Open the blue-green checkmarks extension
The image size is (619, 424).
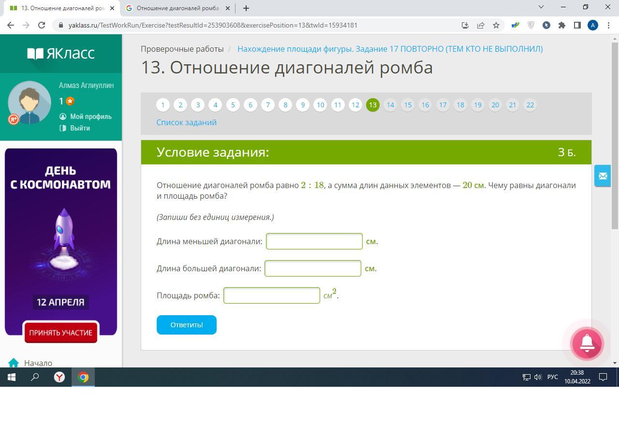click(x=516, y=25)
